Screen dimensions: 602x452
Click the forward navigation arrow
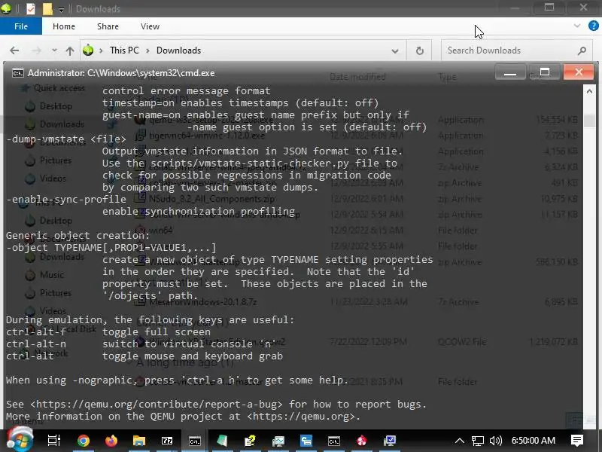click(x=36, y=50)
